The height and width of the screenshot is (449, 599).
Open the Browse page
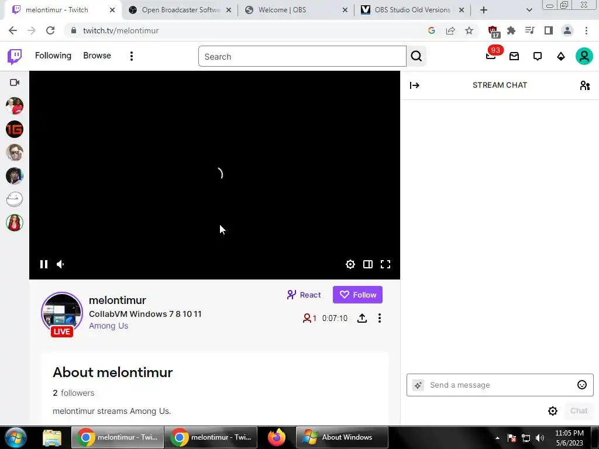coord(97,56)
